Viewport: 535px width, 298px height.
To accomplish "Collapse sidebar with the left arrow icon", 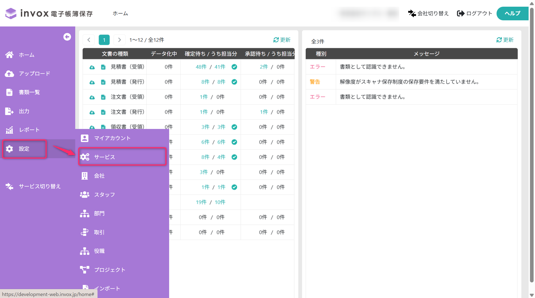I will [67, 37].
